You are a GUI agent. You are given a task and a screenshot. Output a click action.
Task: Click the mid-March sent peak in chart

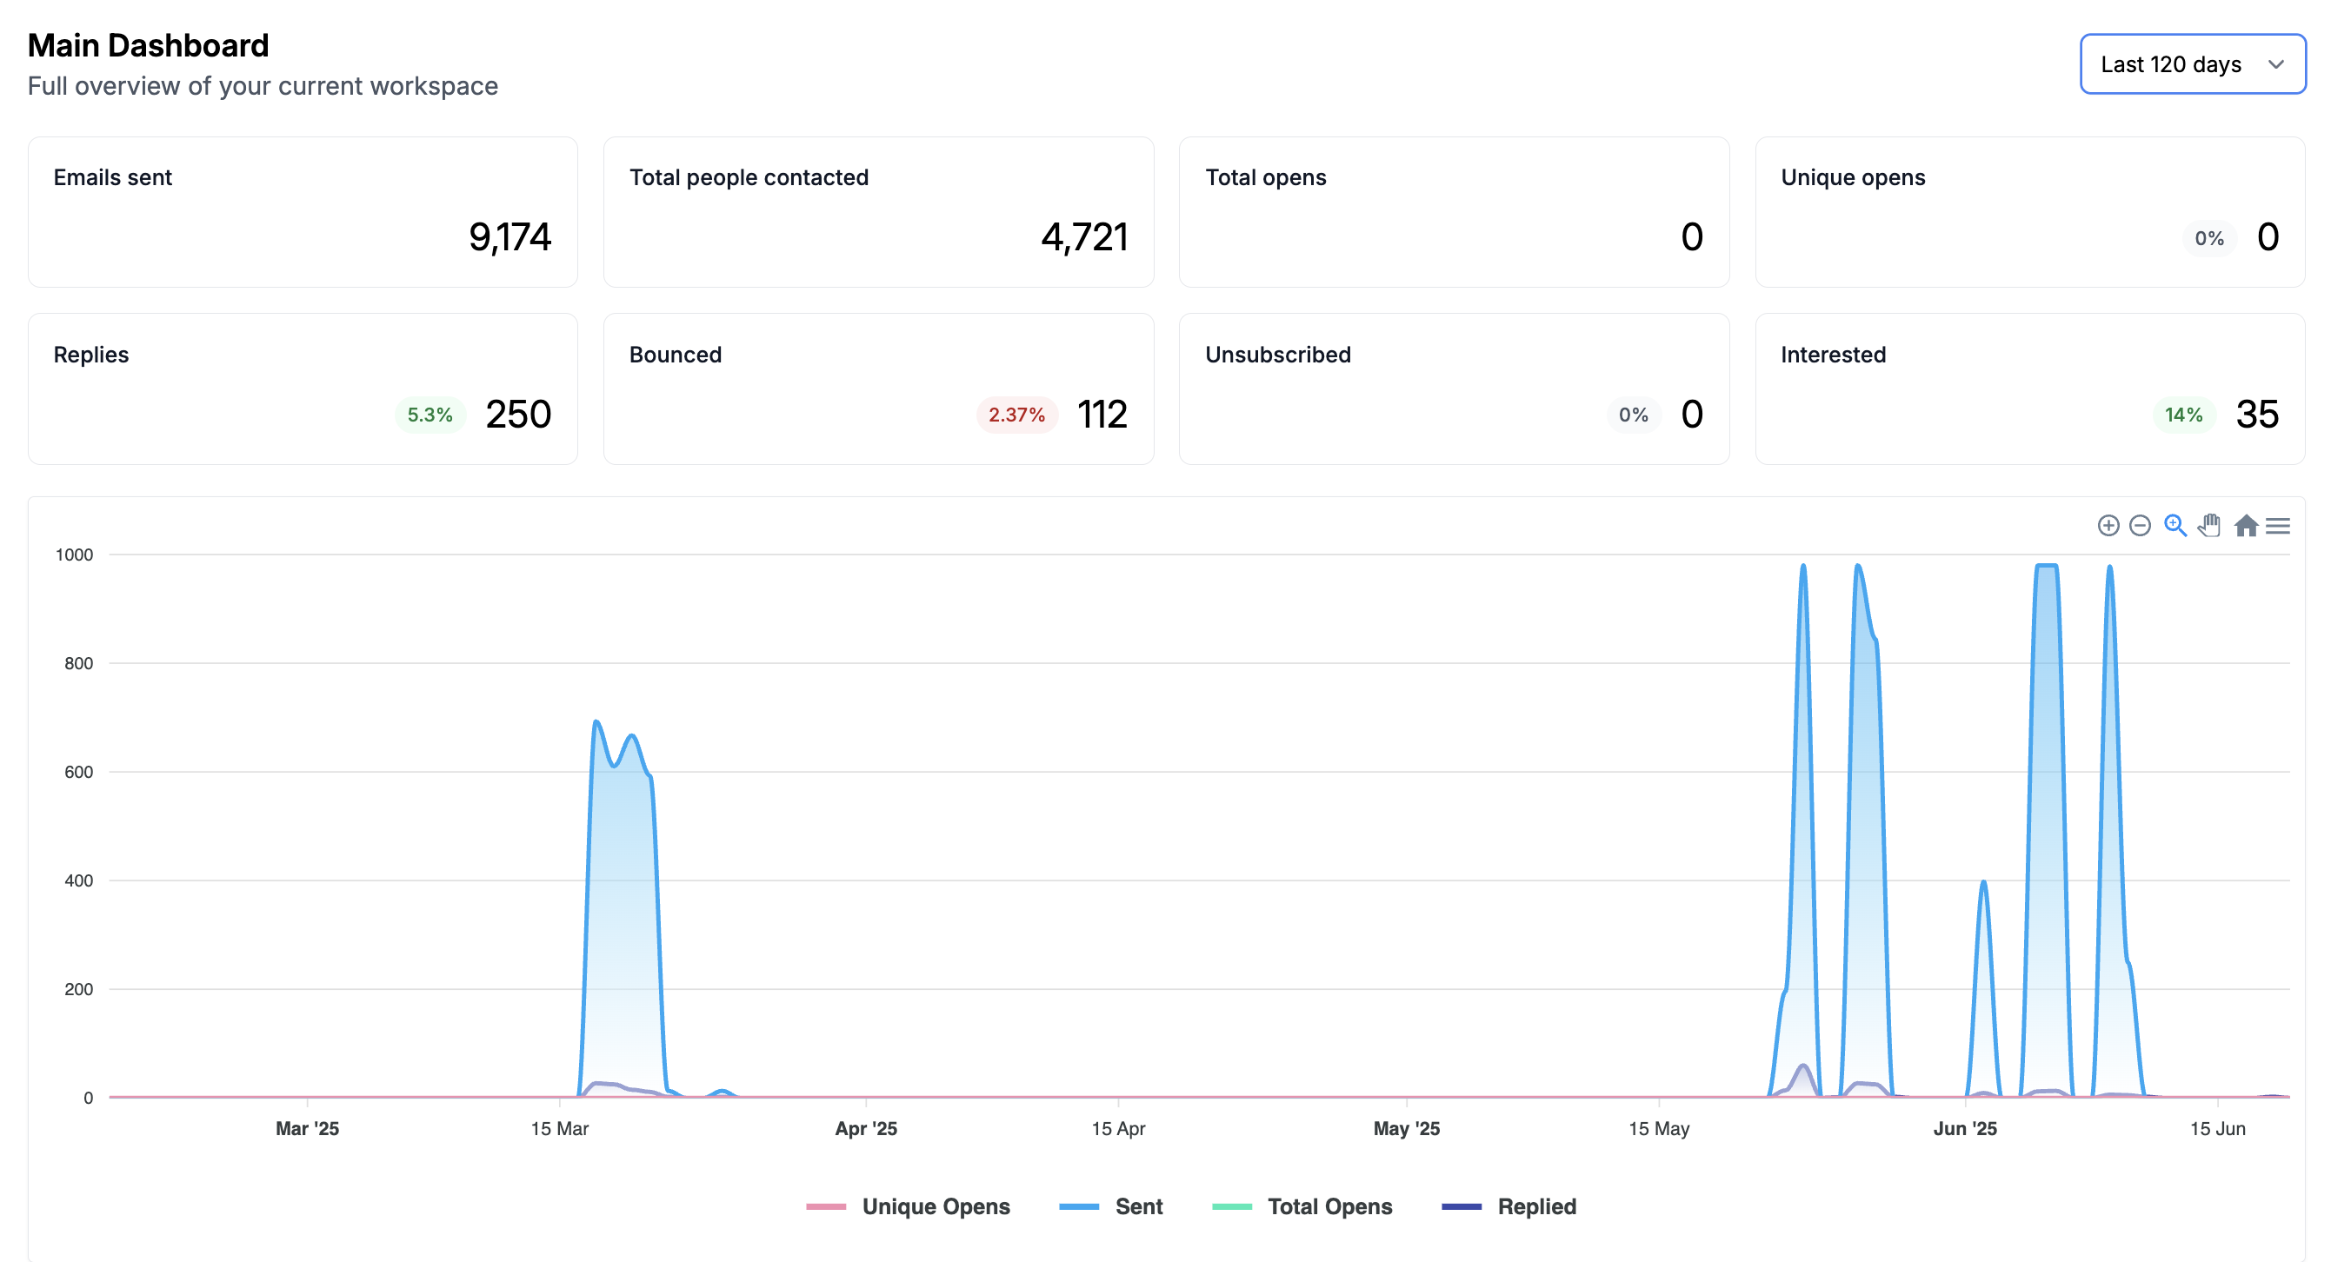[597, 724]
